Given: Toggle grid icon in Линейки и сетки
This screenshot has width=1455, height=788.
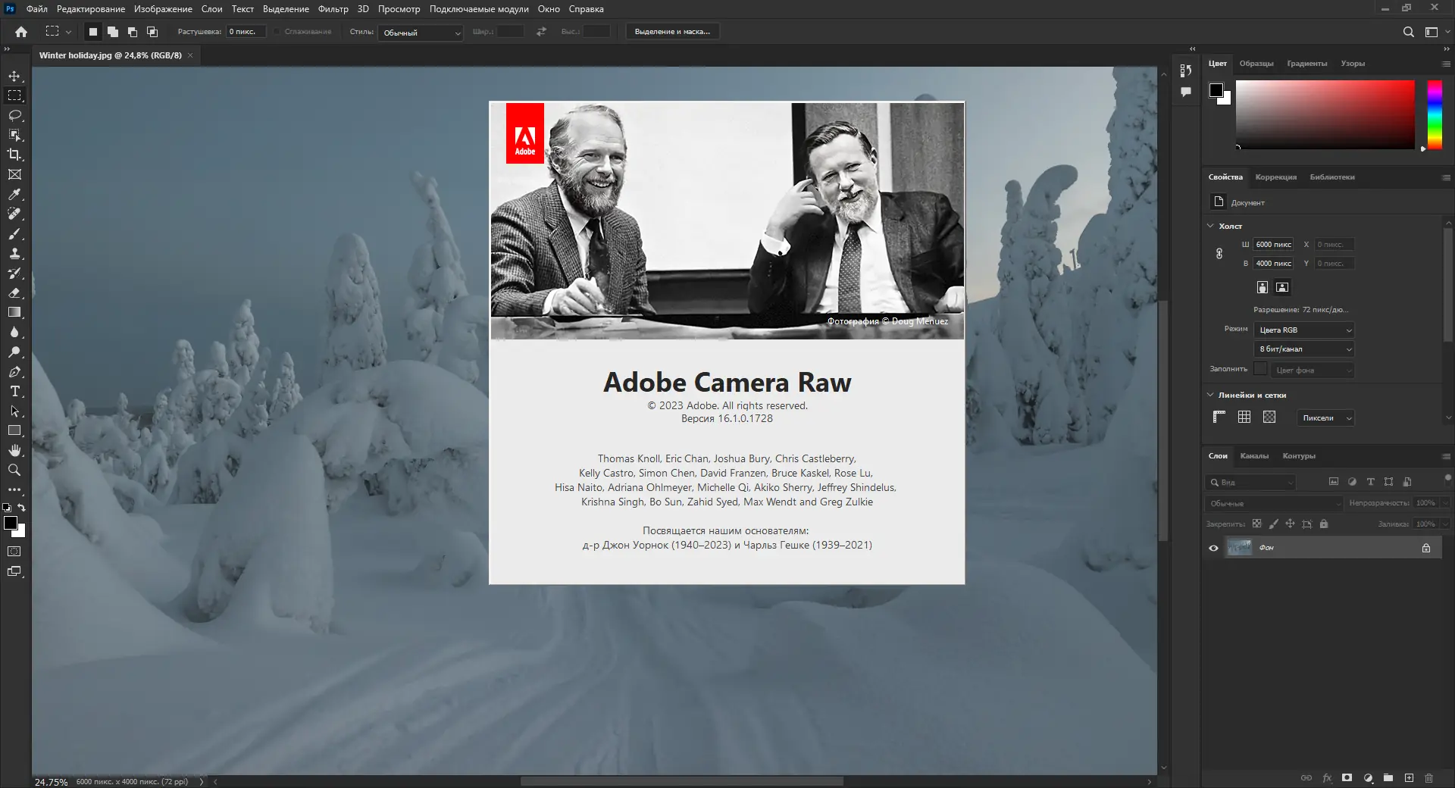Looking at the screenshot, I should coord(1244,417).
